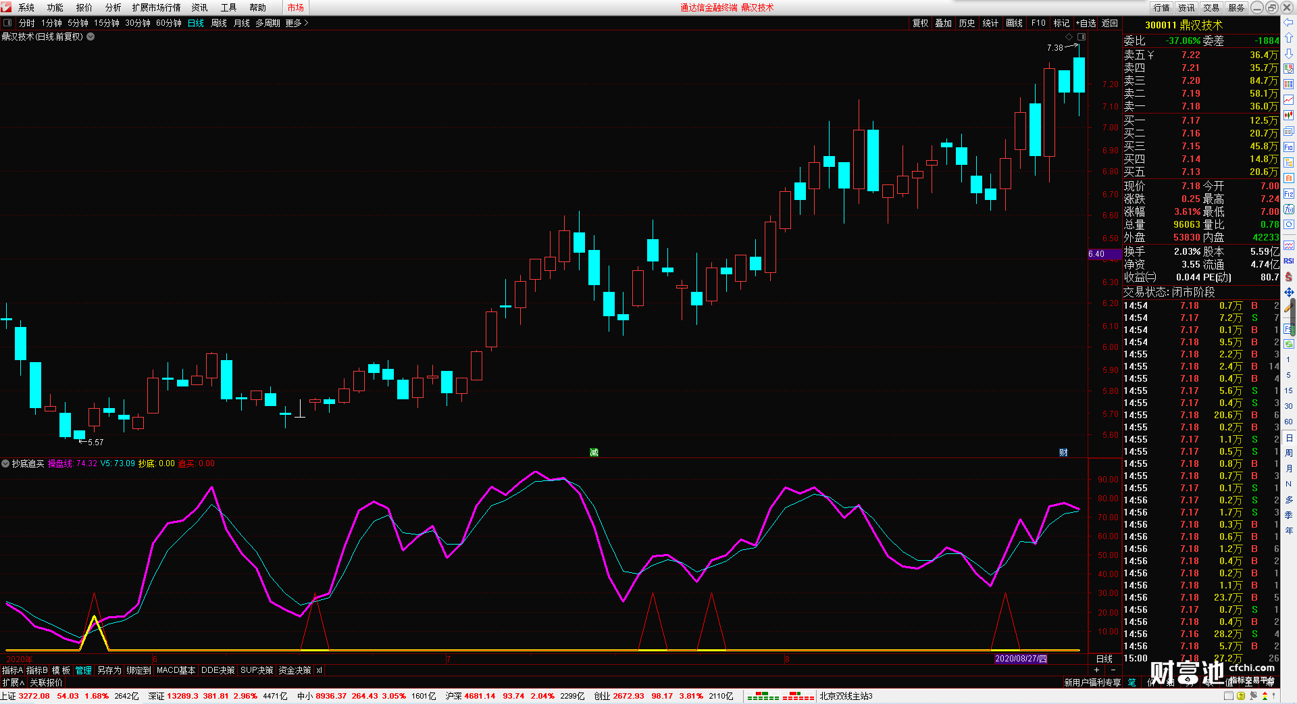Click the 财 marker on the chart
The height and width of the screenshot is (704, 1297).
click(1063, 452)
